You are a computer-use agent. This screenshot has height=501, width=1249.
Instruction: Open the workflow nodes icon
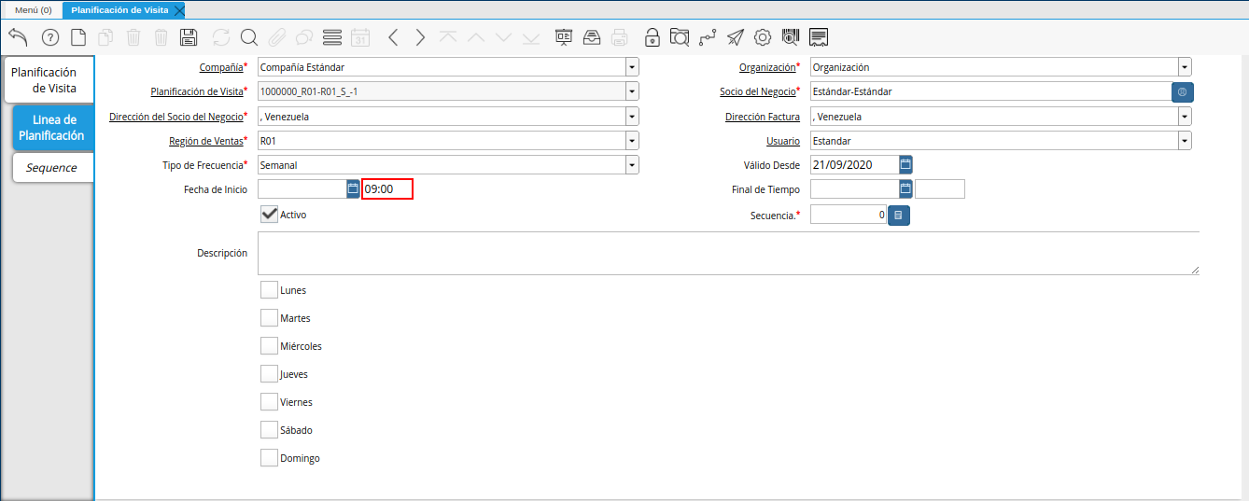click(x=708, y=37)
